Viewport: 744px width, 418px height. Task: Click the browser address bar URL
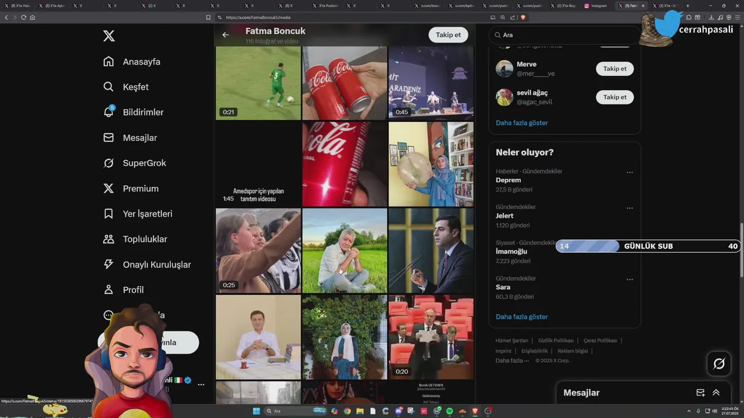pos(258,17)
